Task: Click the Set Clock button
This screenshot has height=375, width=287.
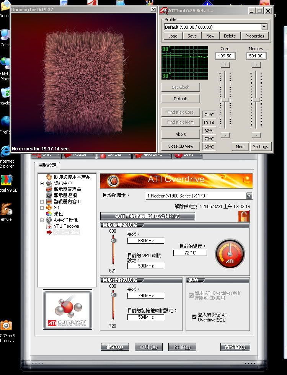Action: [181, 87]
